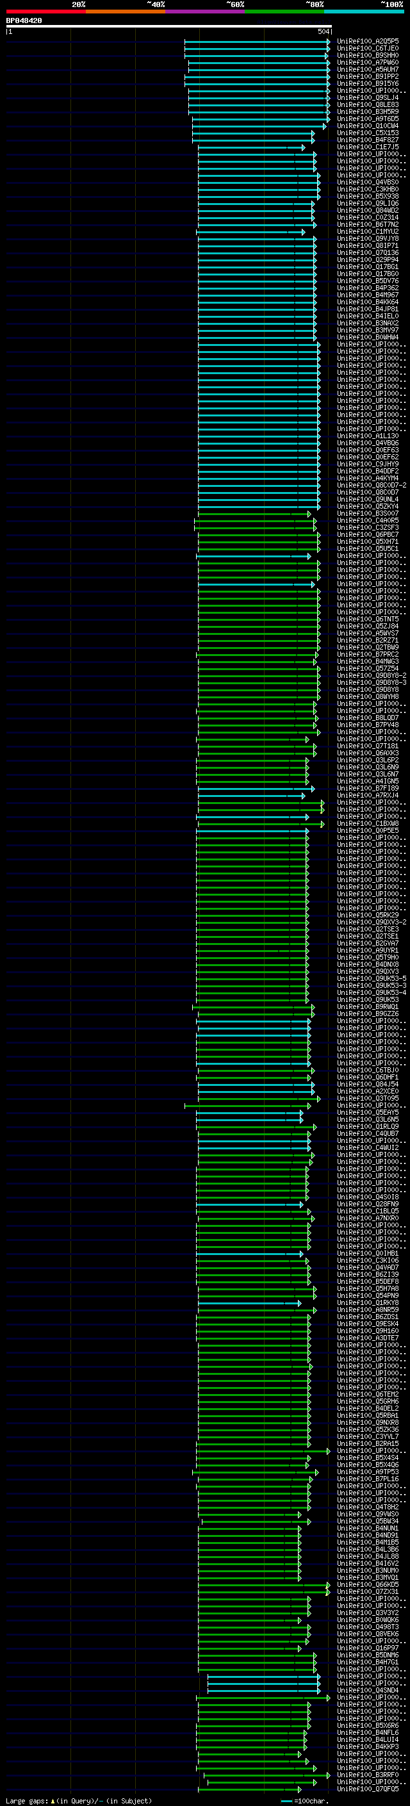
Task: Click the UniRef100_B0WHW4 label
Action: tap(368, 337)
